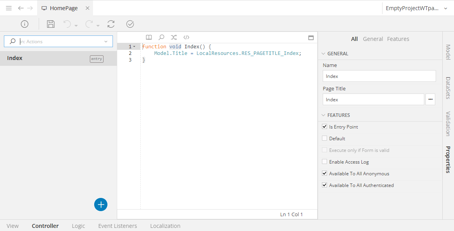The height and width of the screenshot is (231, 454).
Task: Open the Event Listeners tab
Action: pos(118,226)
